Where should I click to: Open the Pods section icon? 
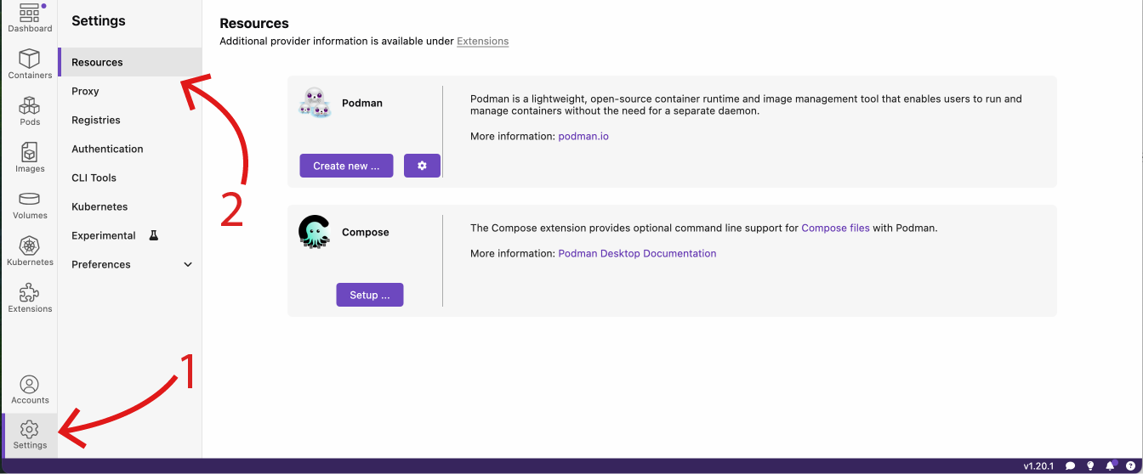[x=30, y=110]
